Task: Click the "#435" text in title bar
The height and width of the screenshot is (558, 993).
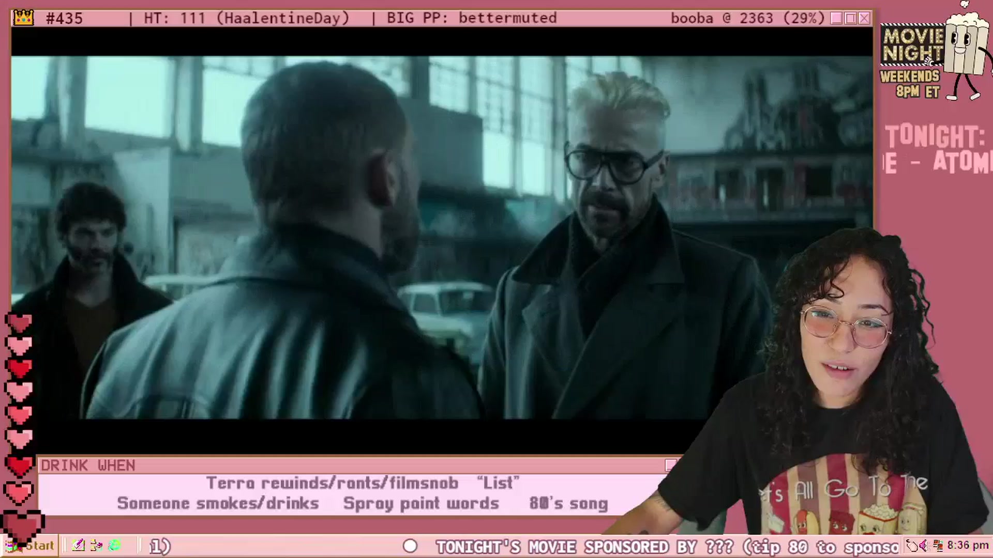Action: [x=64, y=19]
